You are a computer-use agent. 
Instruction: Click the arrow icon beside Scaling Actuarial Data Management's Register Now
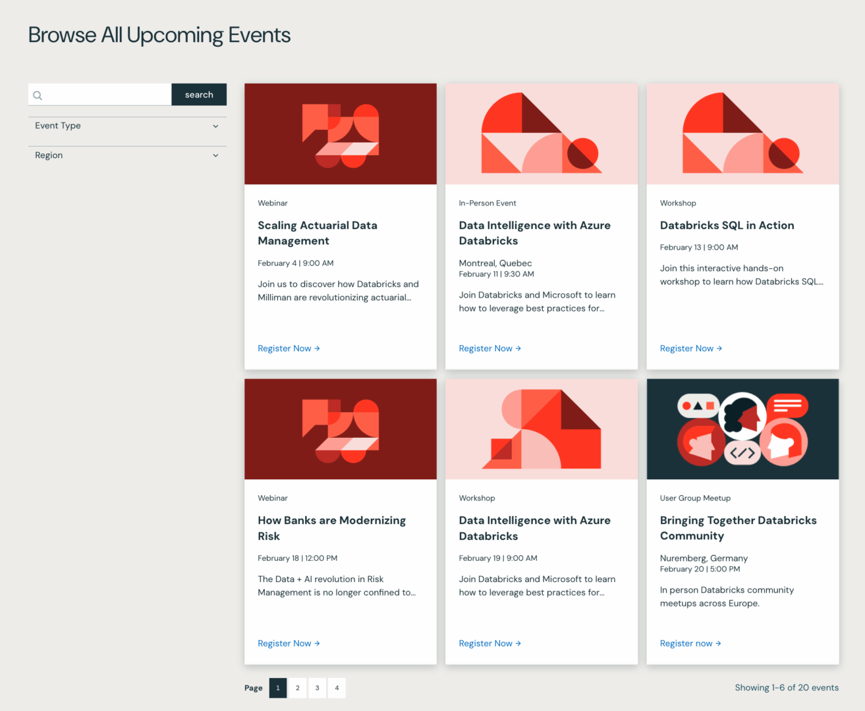[316, 348]
